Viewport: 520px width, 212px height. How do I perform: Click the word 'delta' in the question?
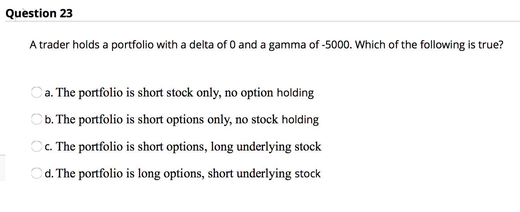[x=201, y=45]
